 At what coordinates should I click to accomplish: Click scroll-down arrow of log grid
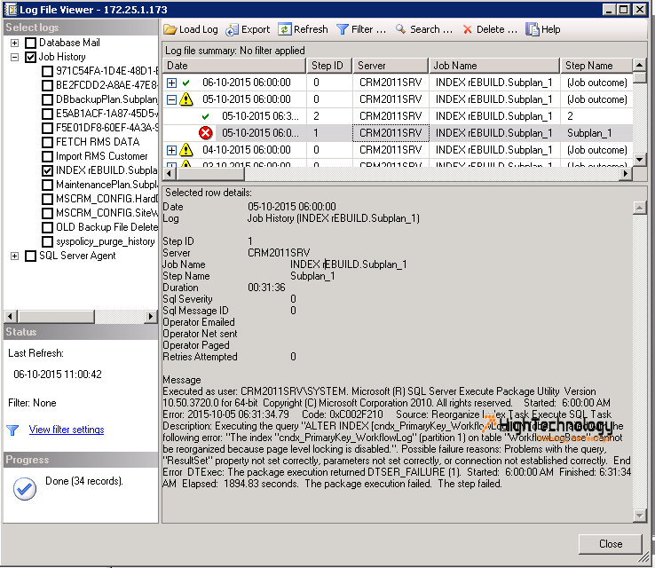[x=639, y=160]
